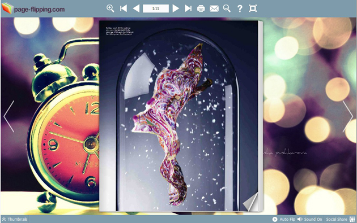357x223 pixels.
Task: Open the Social Share options
Action: 341,219
